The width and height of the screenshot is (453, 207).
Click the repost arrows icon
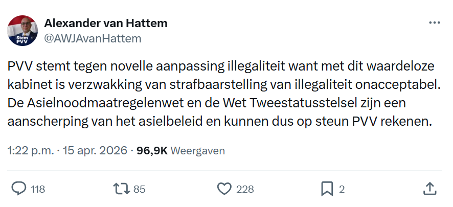pyautogui.click(x=121, y=189)
